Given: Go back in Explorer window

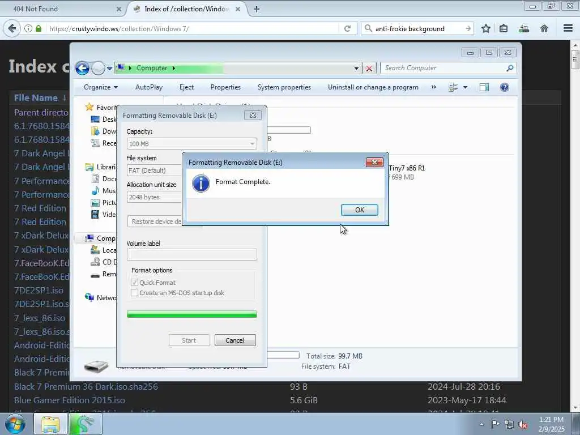Looking at the screenshot, I should pos(83,68).
